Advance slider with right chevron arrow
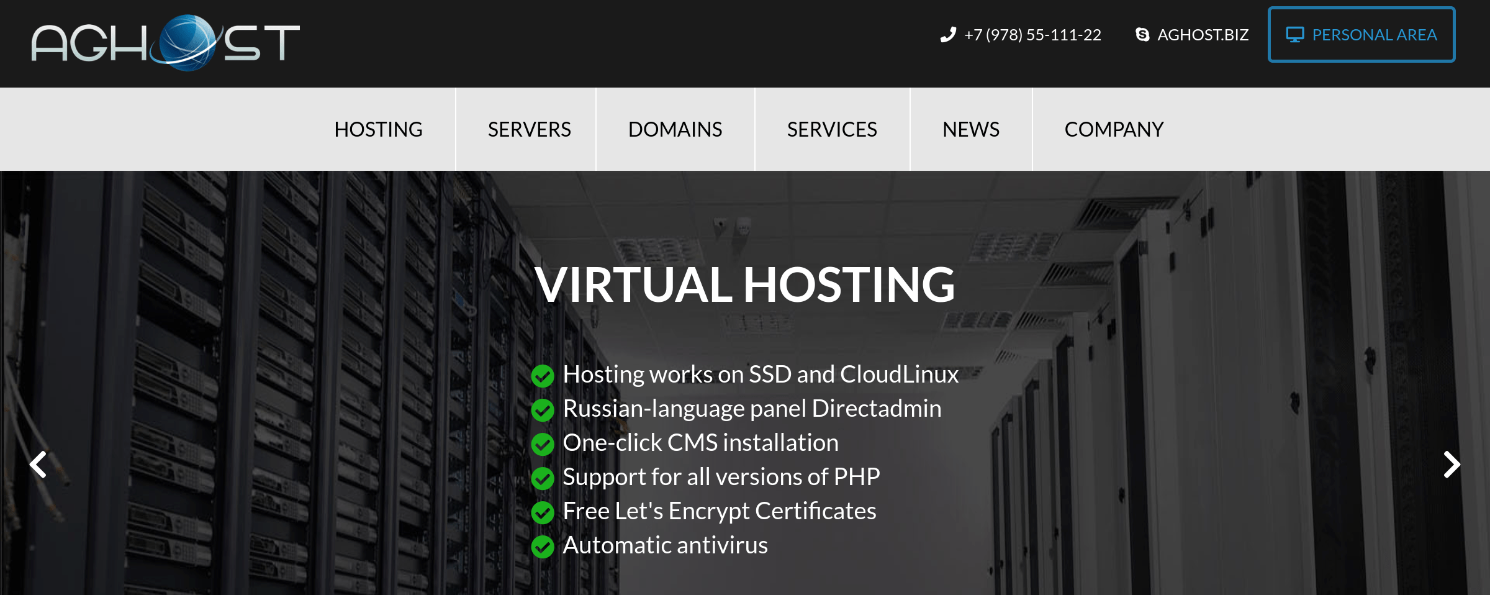Screen dimensions: 1490x595 click(x=1452, y=465)
